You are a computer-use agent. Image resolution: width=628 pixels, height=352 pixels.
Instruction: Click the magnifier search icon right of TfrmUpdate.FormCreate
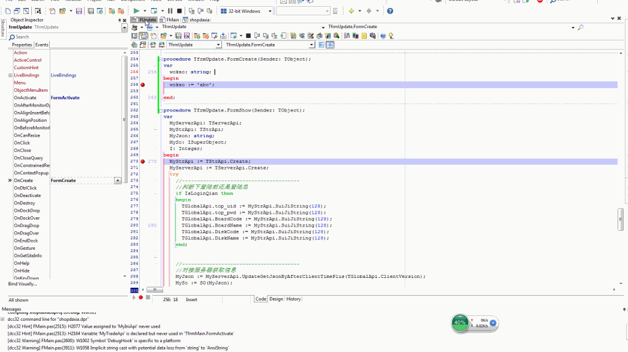[x=581, y=27]
